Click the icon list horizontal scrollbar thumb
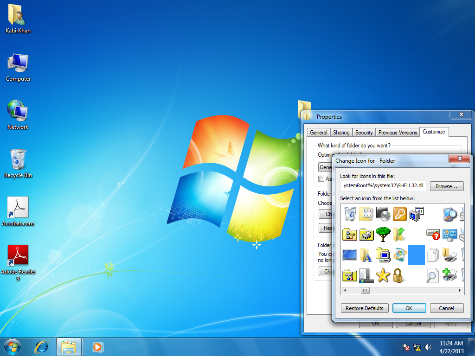475x356 pixels. point(365,290)
